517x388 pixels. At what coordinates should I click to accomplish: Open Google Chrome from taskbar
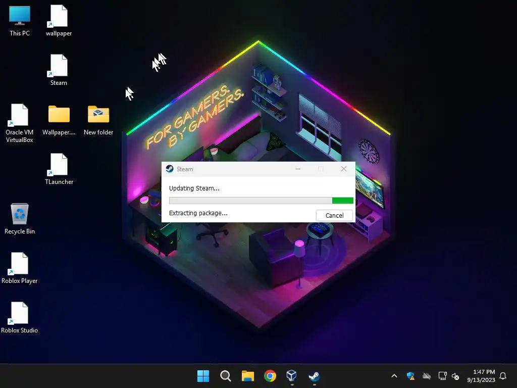tap(270, 376)
